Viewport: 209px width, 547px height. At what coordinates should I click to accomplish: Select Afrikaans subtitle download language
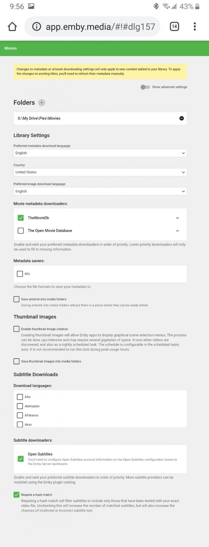pyautogui.click(x=20, y=415)
